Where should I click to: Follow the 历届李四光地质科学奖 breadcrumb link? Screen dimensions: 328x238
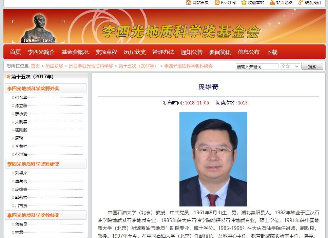tap(91, 66)
